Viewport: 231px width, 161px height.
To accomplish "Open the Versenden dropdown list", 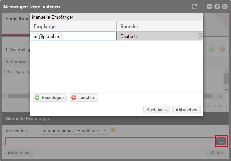I will coord(105,131).
